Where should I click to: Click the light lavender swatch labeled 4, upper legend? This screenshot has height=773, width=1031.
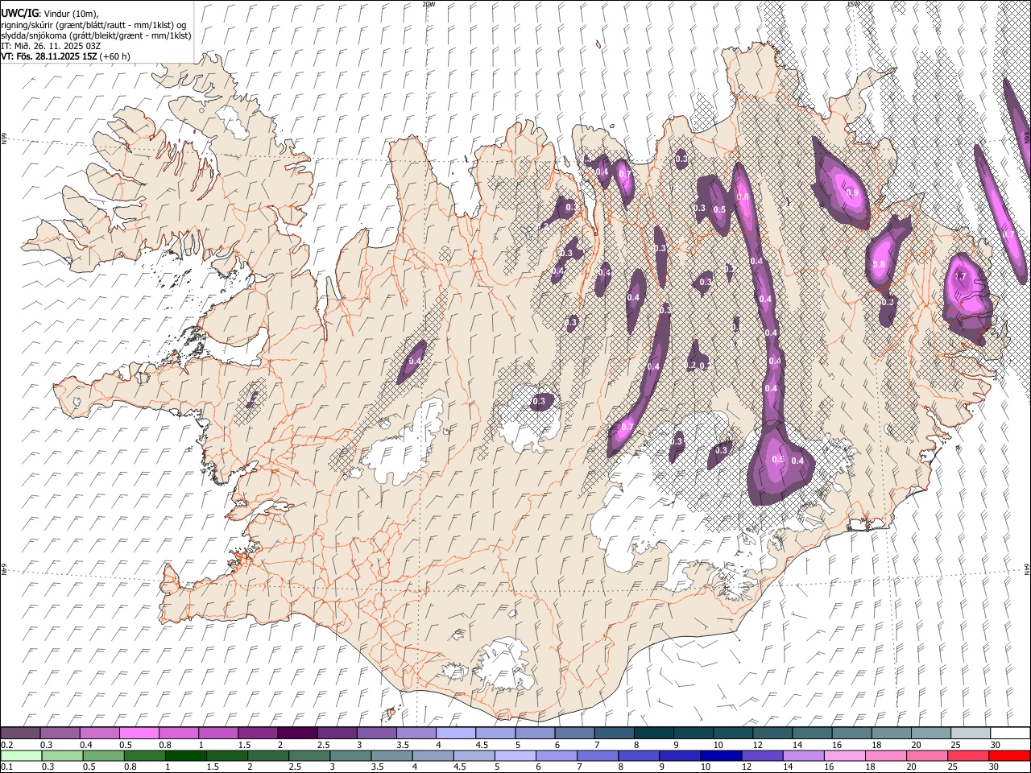[x=455, y=733]
